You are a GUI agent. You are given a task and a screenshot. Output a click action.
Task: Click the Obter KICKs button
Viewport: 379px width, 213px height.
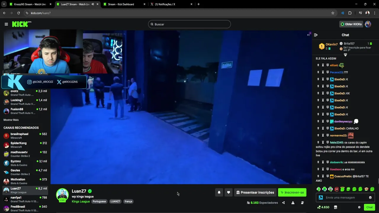[351, 24]
